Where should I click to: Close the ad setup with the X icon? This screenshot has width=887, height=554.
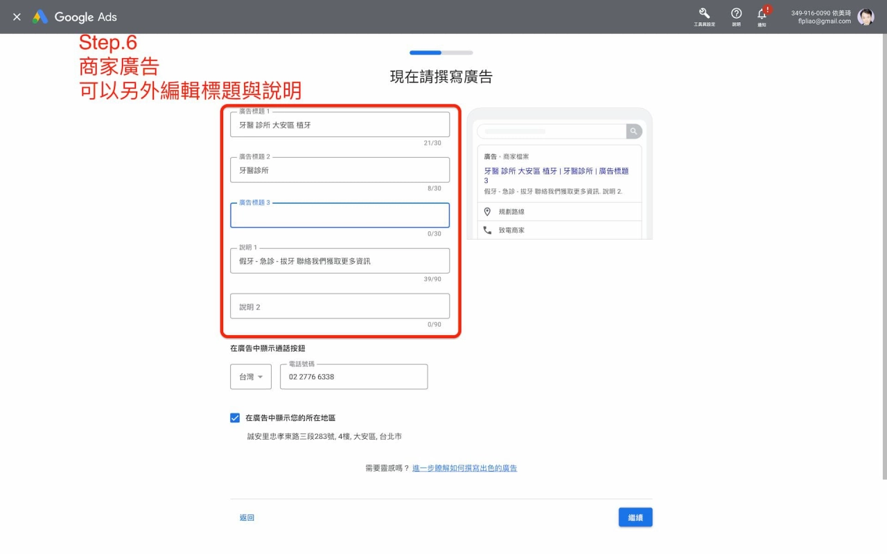(x=17, y=17)
